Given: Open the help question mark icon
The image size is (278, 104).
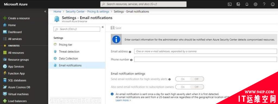Looking at the screenshot, I should [x=264, y=4].
